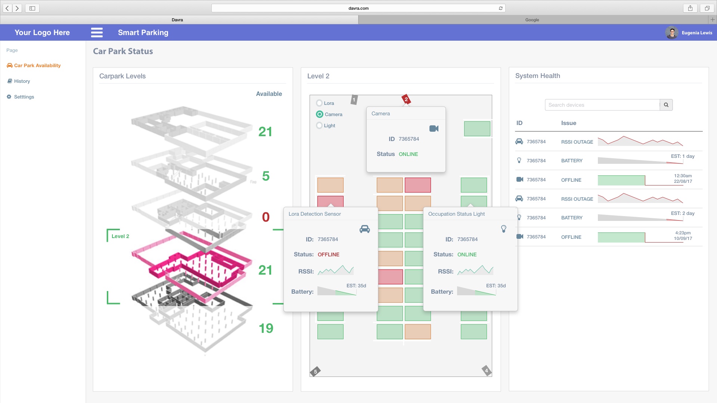Select the Level 2 label on carpark model

click(120, 236)
